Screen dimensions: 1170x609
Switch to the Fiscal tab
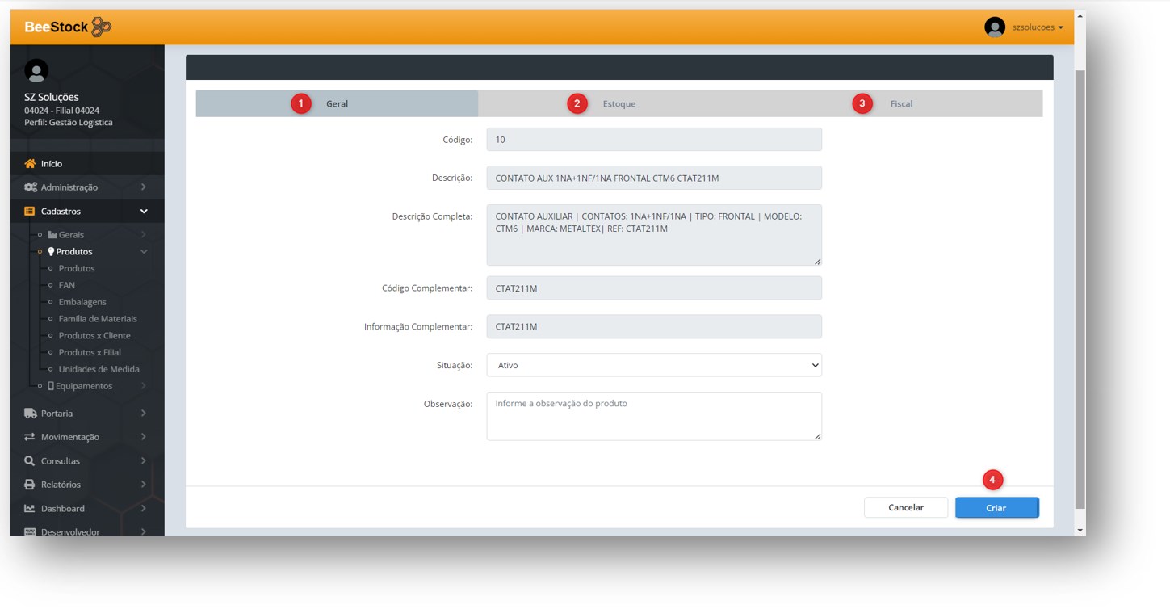coord(901,104)
